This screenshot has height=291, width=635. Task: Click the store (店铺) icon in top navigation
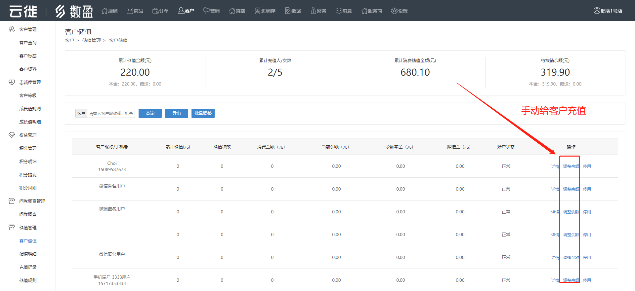(x=105, y=11)
